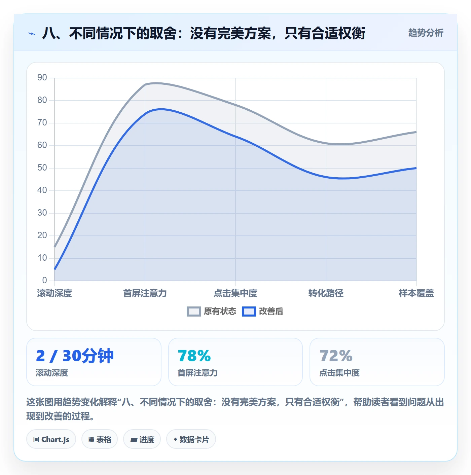The width and height of the screenshot is (471, 475).
Task: Click the 数据卡片 tag chip
Action: point(191,439)
